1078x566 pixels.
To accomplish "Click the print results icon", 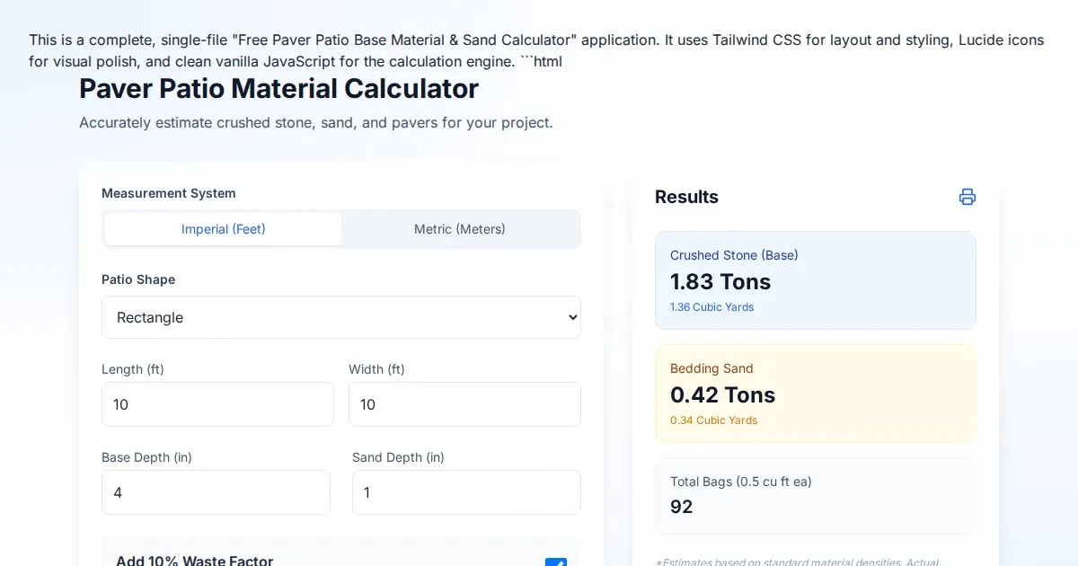I will [967, 197].
